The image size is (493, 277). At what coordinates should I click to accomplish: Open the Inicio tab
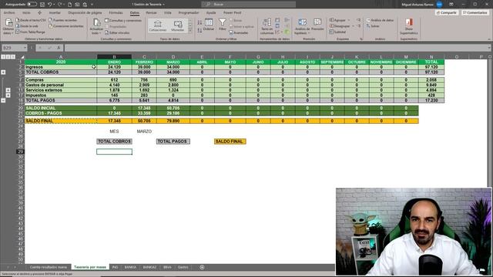click(26, 12)
